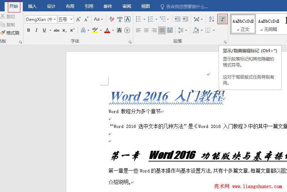
Task: Click the Decrease font size icon
Action: pos(86,19)
